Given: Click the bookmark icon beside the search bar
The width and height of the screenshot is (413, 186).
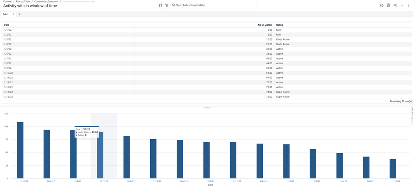Looking at the screenshot, I should pyautogui.click(x=161, y=5).
